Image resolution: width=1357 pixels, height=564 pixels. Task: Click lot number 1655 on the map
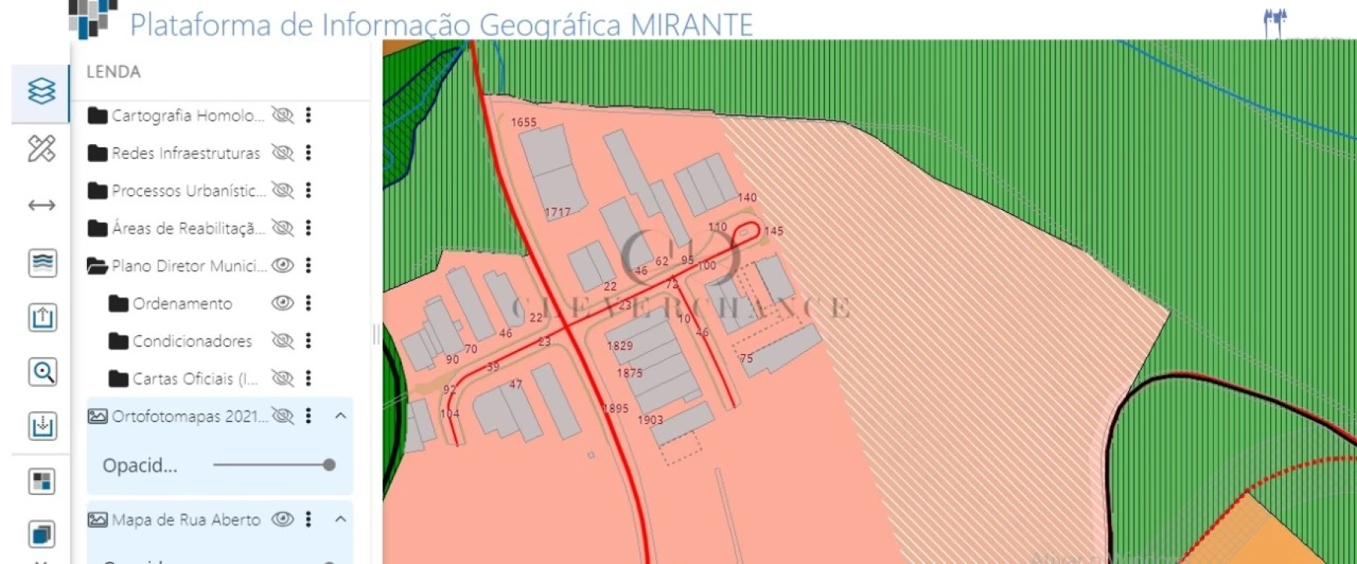[524, 122]
